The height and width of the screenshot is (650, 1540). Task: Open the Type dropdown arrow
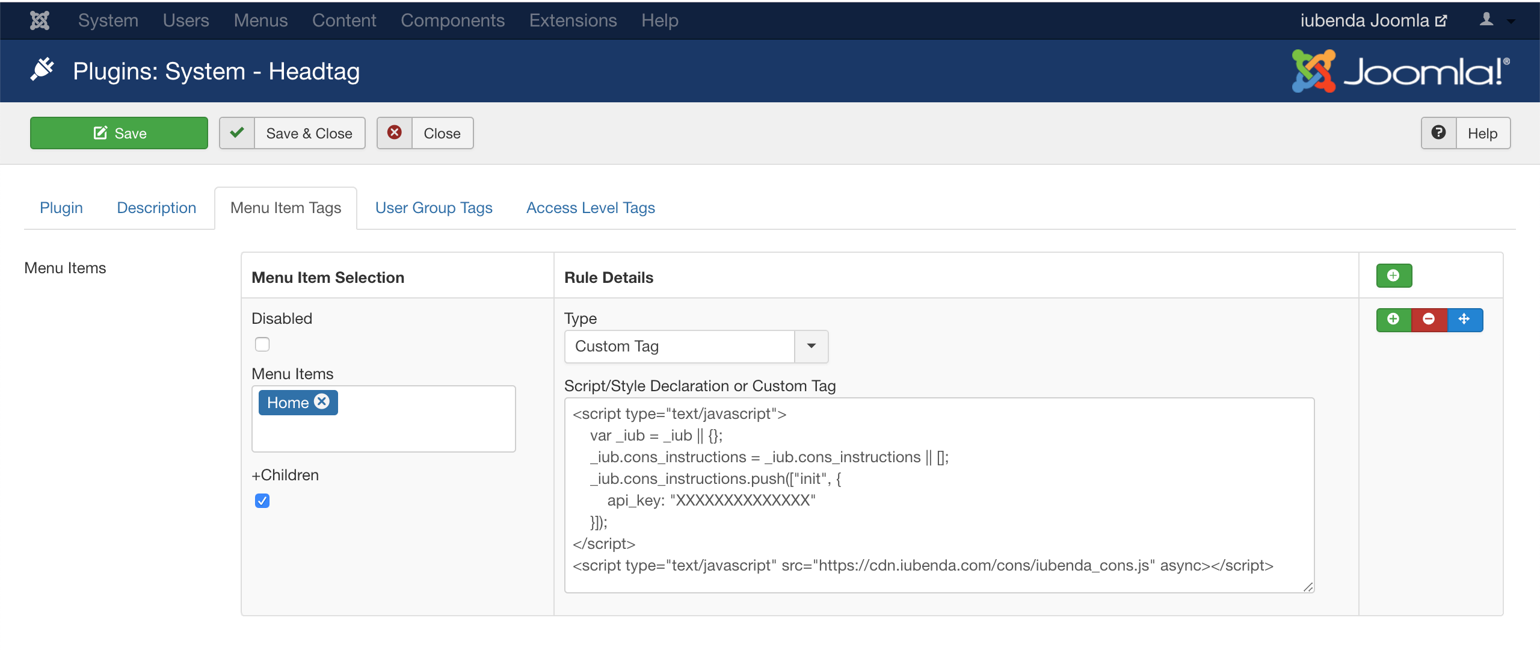pos(811,346)
